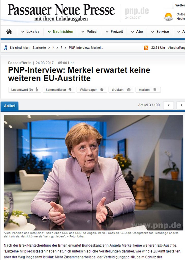Expand the Polizei dropdown

89,32
